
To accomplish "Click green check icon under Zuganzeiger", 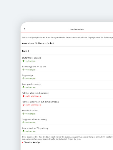I will 24,79.
